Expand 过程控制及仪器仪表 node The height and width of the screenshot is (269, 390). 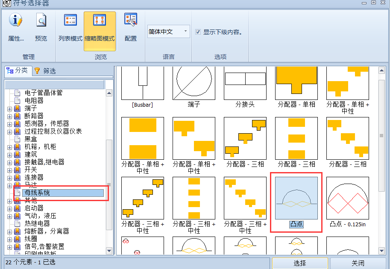pos(9,132)
